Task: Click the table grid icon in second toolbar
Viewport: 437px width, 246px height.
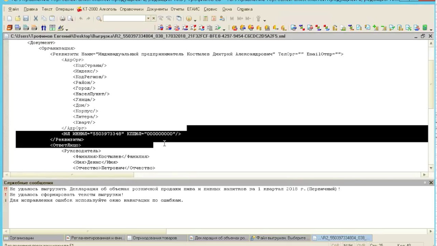Action: tap(52, 28)
